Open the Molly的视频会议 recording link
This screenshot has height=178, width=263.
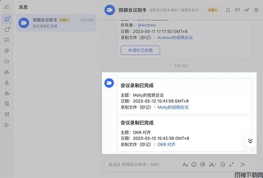(173, 107)
